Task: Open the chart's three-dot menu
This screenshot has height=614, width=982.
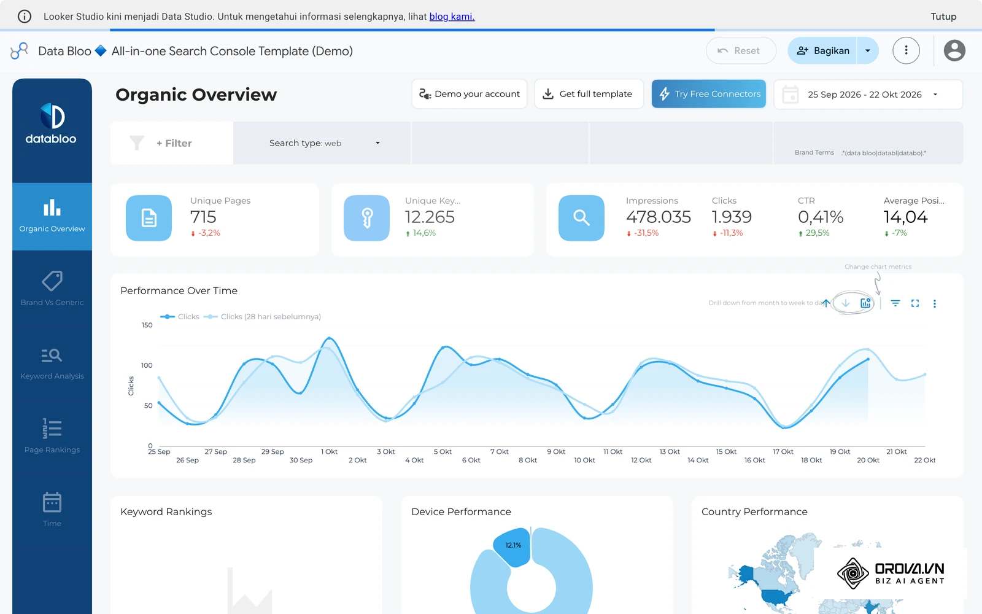Action: (x=935, y=303)
